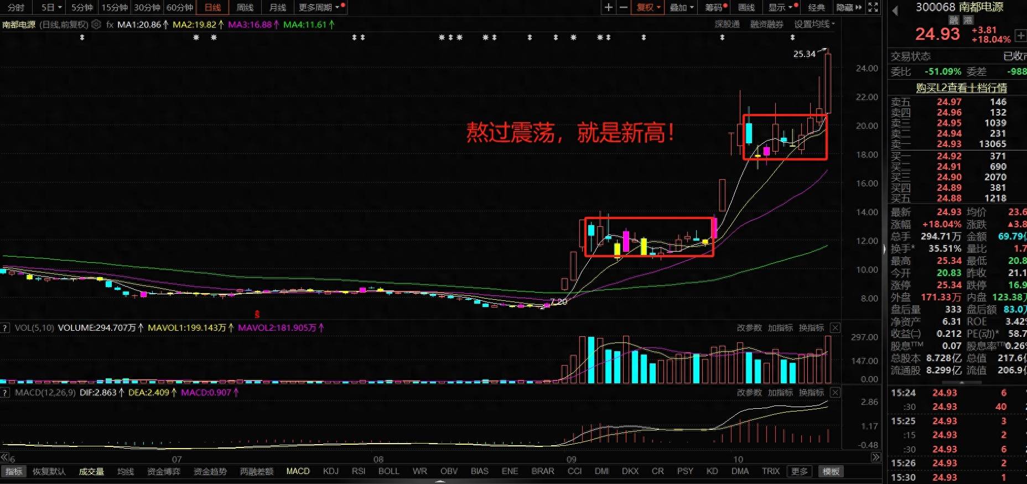The width and height of the screenshot is (1027, 484).
Task: Close the VOL indicator panel
Action: (x=836, y=328)
